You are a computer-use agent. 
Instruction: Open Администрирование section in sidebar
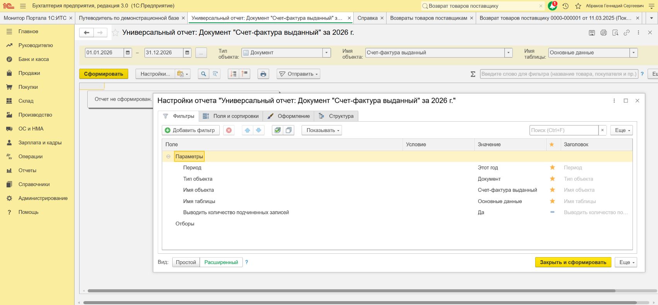[x=43, y=198]
